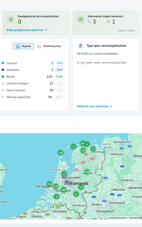The width and height of the screenshot is (142, 227).
Task: Click the green Beheer legend dot
Action: coord(3,77)
